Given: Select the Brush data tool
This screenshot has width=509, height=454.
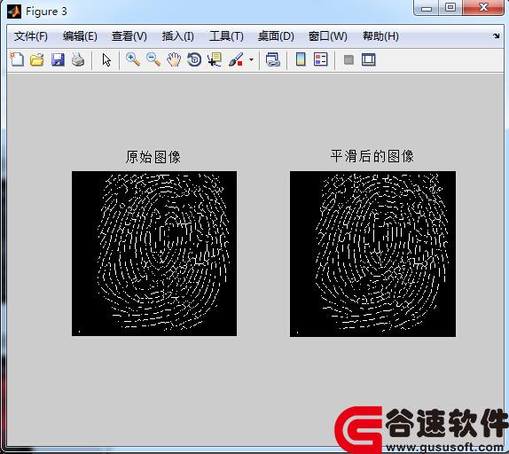Looking at the screenshot, I should 236,59.
